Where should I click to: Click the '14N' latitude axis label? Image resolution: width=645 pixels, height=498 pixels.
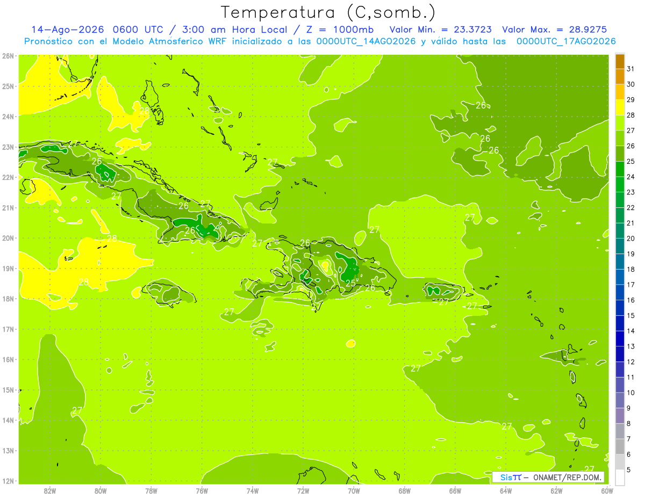pos(8,420)
